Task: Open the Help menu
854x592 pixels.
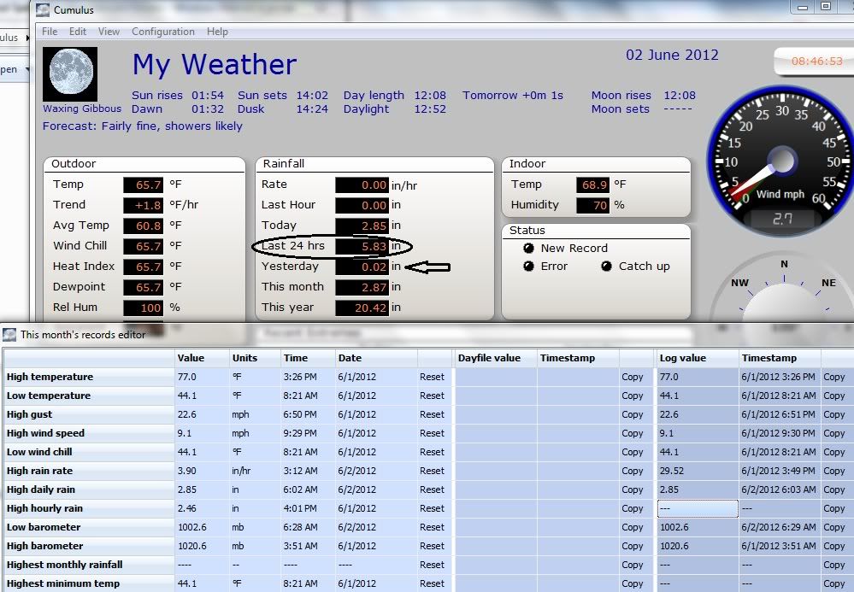Action: point(217,32)
